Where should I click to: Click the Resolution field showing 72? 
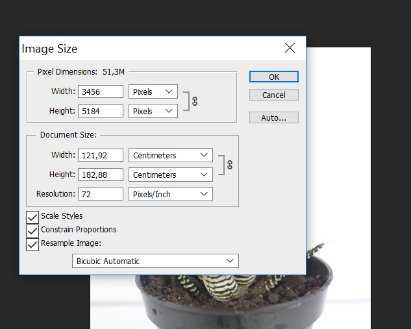(101, 194)
